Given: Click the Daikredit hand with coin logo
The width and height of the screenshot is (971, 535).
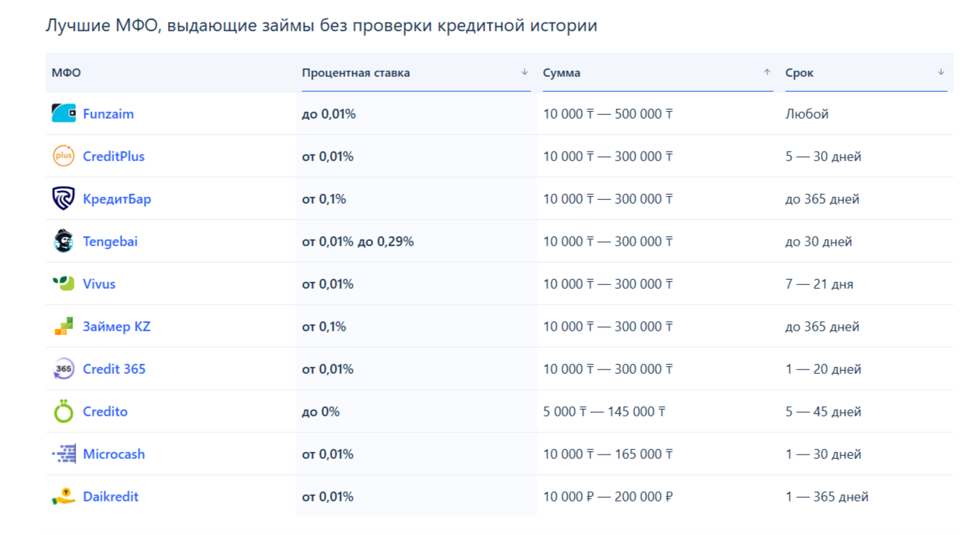Looking at the screenshot, I should pyautogui.click(x=63, y=496).
